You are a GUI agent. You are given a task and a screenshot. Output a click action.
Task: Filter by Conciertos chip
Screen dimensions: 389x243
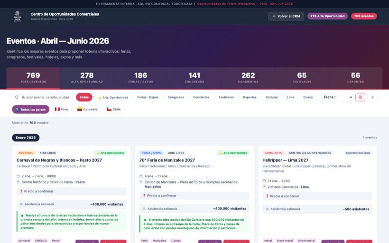[201, 97]
